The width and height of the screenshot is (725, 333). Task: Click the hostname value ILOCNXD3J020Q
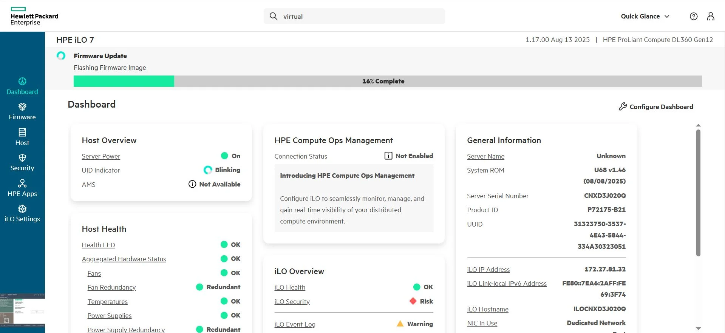600,309
